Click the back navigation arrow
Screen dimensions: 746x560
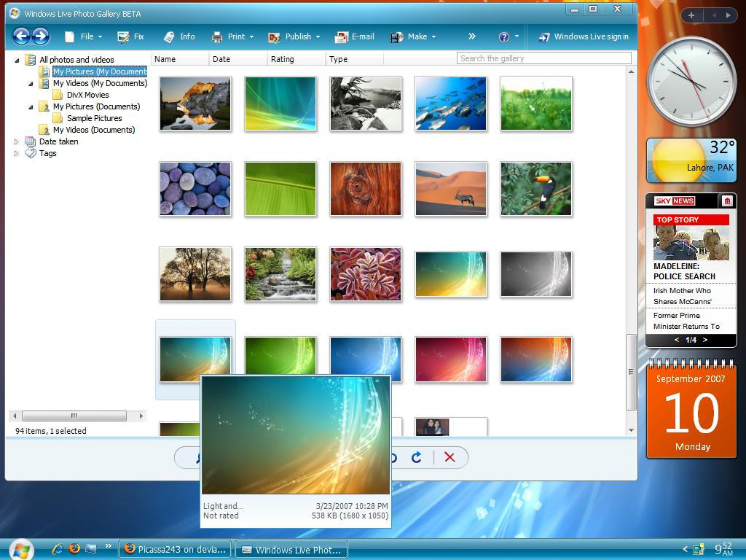pos(21,36)
